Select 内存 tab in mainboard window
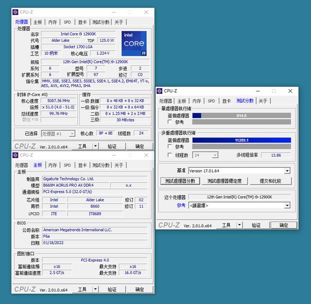Viewport: 311px width, 304px height. pyautogui.click(x=52, y=165)
